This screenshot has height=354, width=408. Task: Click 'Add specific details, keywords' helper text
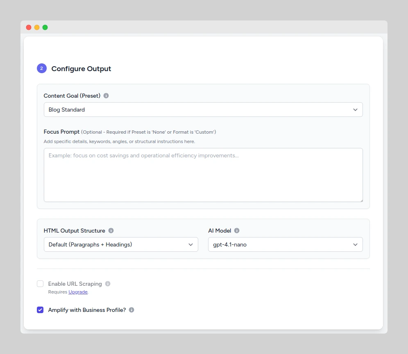[x=120, y=141]
